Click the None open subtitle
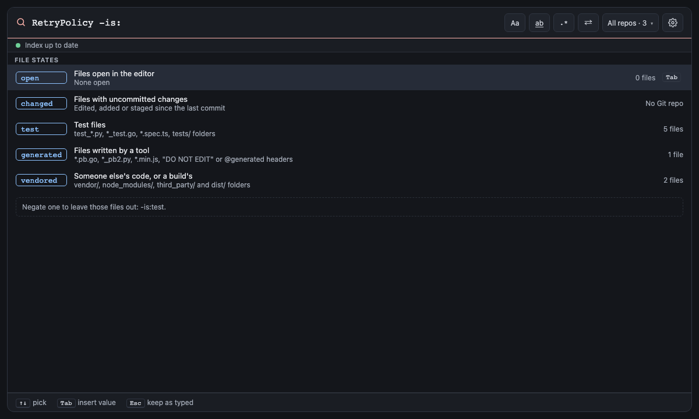699x419 pixels. tap(91, 82)
